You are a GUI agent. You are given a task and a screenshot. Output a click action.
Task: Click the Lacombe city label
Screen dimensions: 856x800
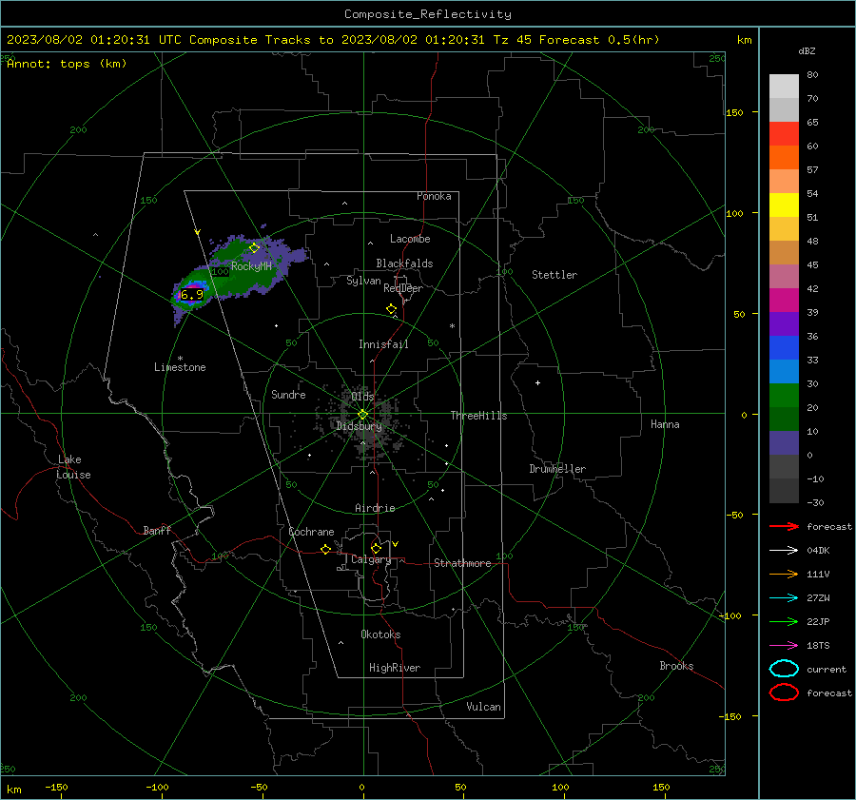(410, 239)
